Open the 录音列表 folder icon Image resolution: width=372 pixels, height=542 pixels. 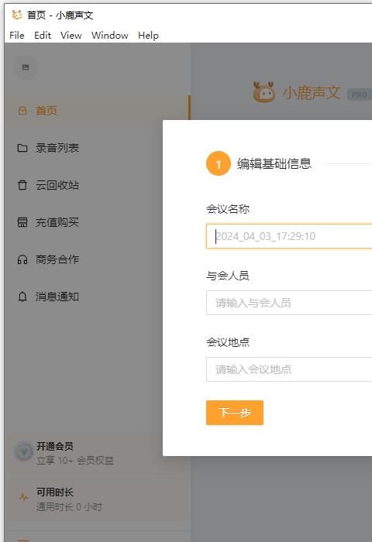pyautogui.click(x=22, y=148)
